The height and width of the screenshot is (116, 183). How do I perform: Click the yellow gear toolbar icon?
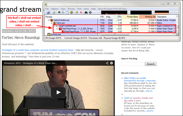tap(71, 12)
